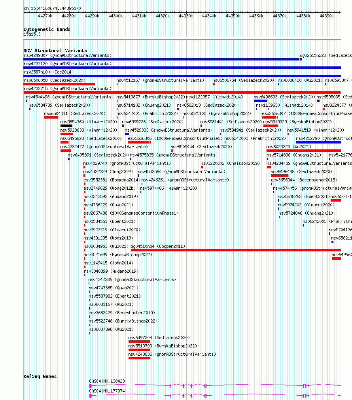Click nsv6495628 (Sedlazeck2020) label
The width and height of the screenshot is (352, 400).
tap(91, 138)
